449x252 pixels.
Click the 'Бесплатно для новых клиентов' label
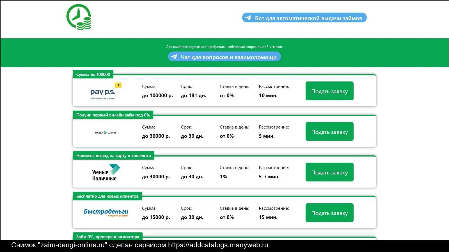tap(107, 196)
